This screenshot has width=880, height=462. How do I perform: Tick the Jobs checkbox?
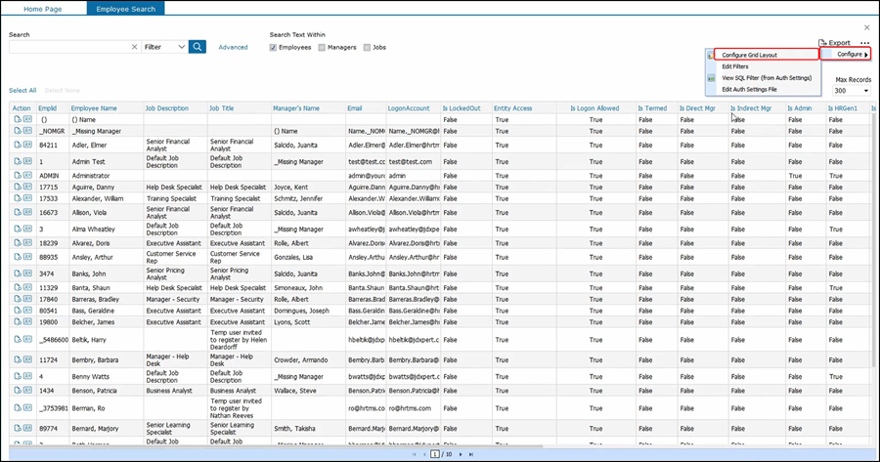[x=368, y=47]
